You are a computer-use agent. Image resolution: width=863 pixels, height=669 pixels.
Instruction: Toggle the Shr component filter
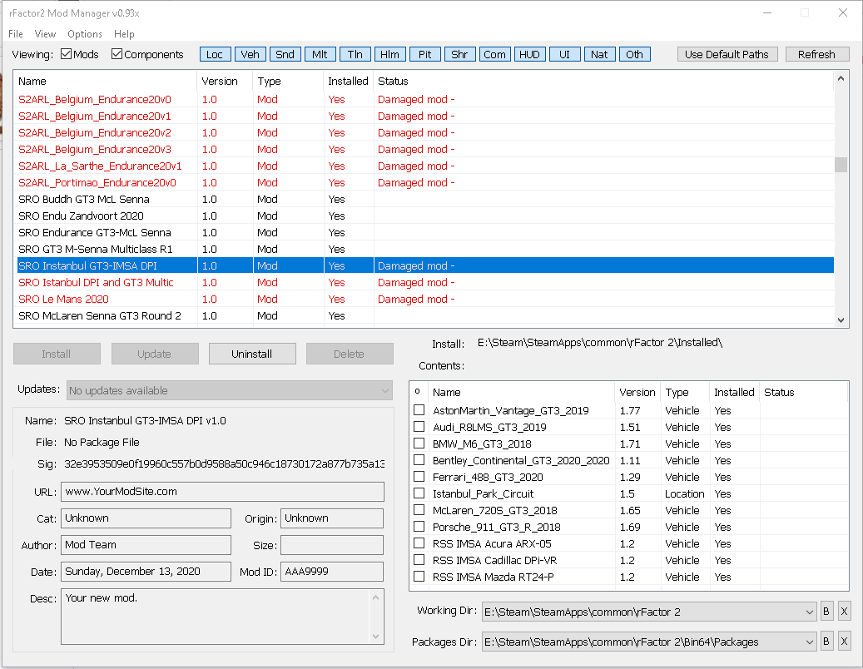coord(459,54)
